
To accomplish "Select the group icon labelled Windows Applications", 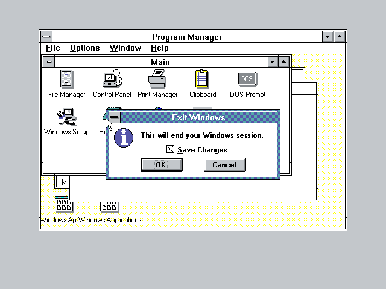I will pos(109,206).
